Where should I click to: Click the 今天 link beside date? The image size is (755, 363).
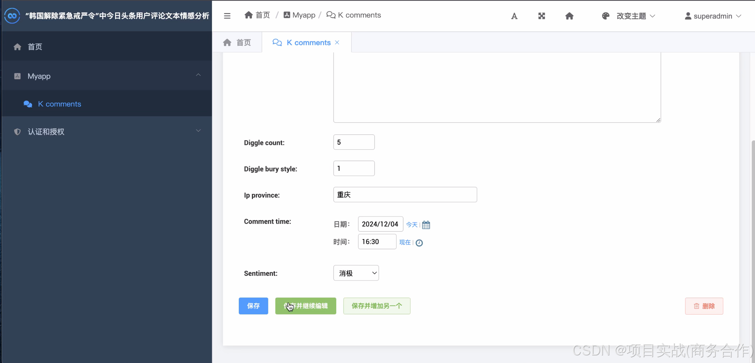[x=411, y=225]
